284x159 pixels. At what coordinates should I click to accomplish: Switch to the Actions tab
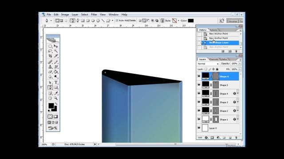pyautogui.click(x=213, y=30)
